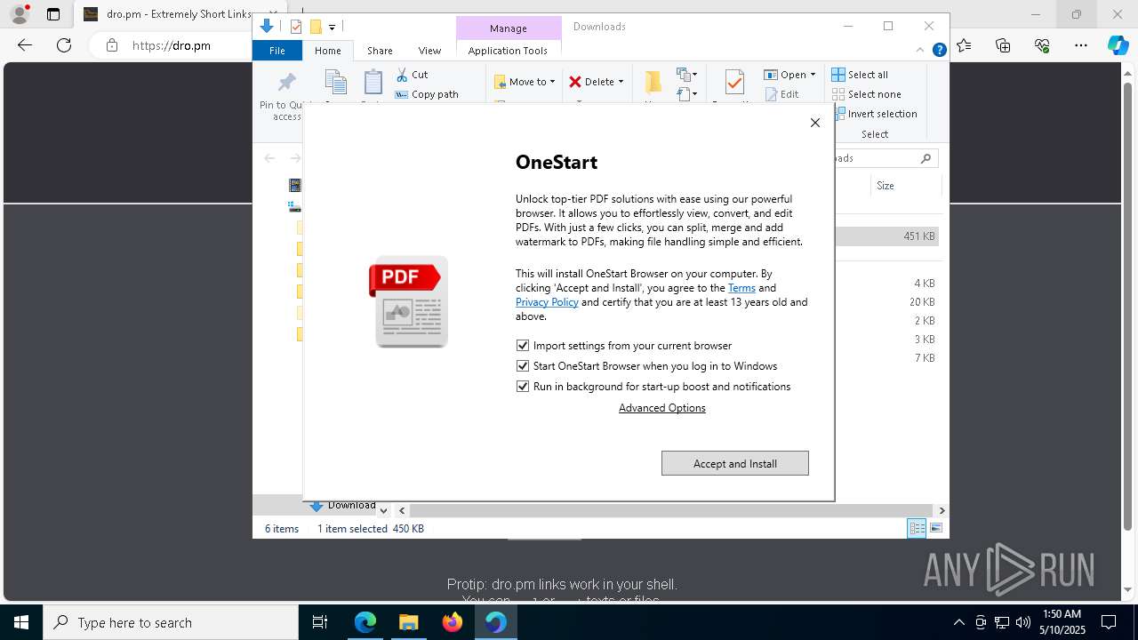The image size is (1138, 640).
Task: Click Invert selection in ribbon
Action: tap(875, 114)
